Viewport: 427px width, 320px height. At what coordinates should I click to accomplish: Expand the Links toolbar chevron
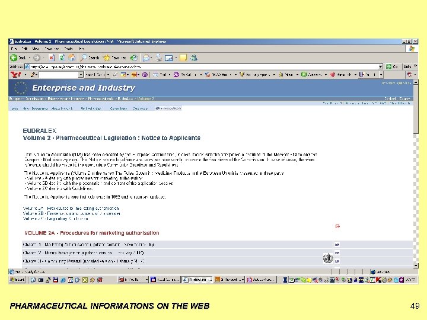[415, 66]
